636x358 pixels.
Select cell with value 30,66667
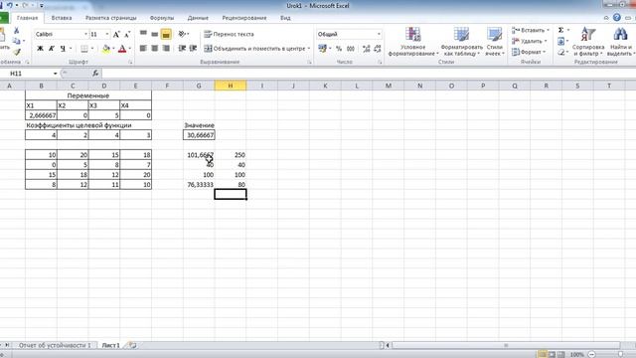[x=199, y=135]
